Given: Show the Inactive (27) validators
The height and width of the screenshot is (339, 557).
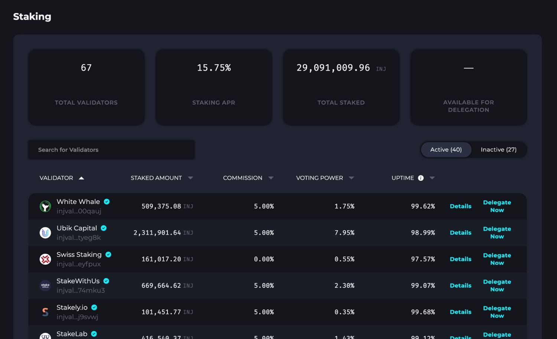Looking at the screenshot, I should point(498,150).
